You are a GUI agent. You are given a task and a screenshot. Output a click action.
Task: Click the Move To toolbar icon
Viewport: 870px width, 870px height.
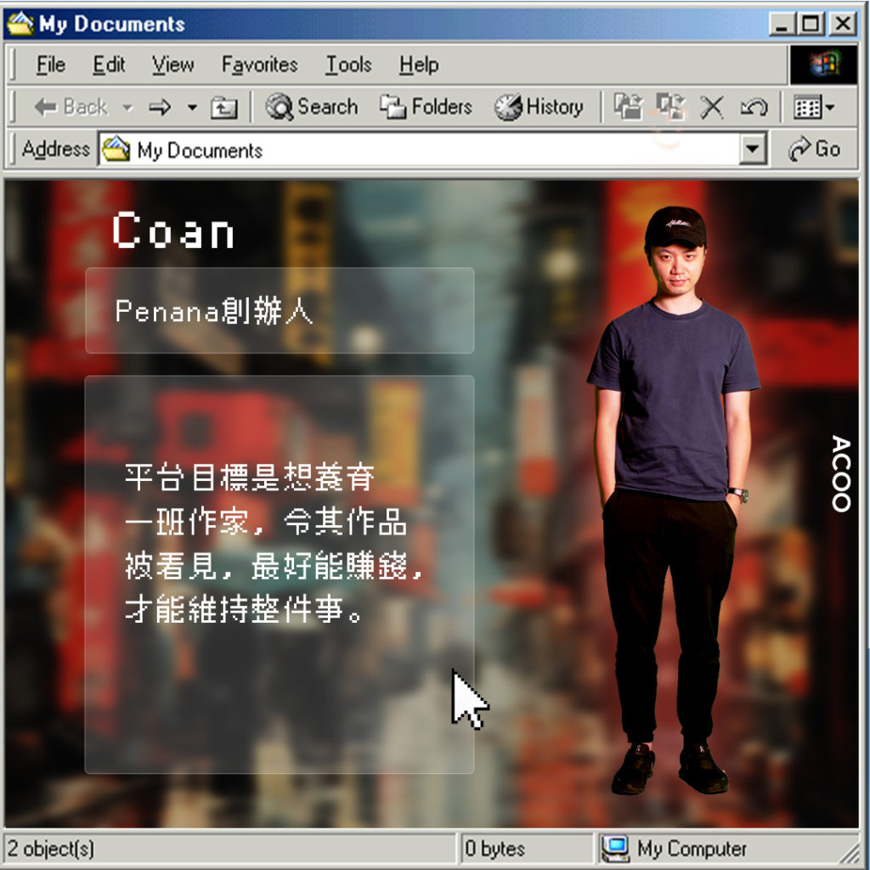(x=629, y=107)
